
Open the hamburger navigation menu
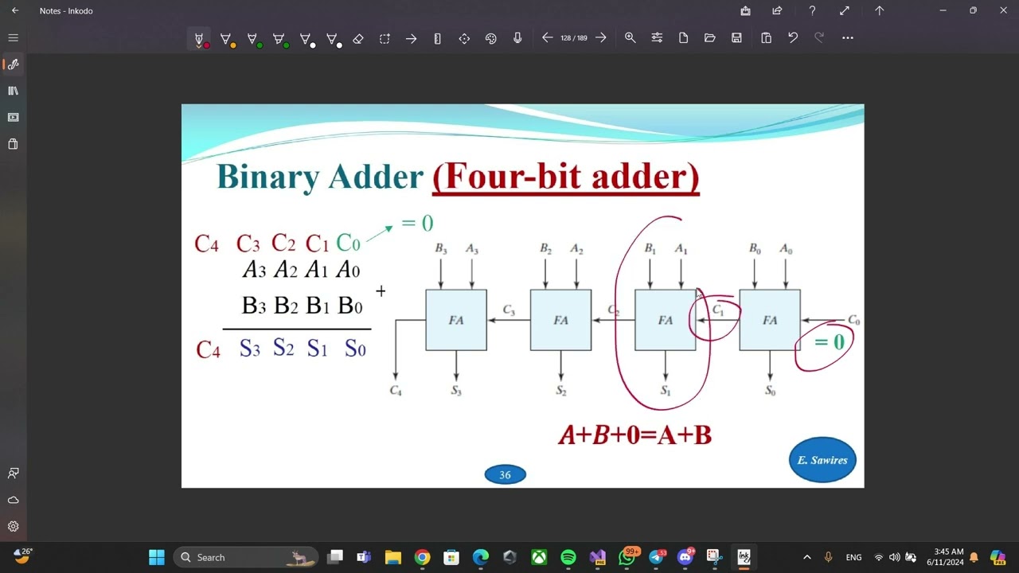13,37
